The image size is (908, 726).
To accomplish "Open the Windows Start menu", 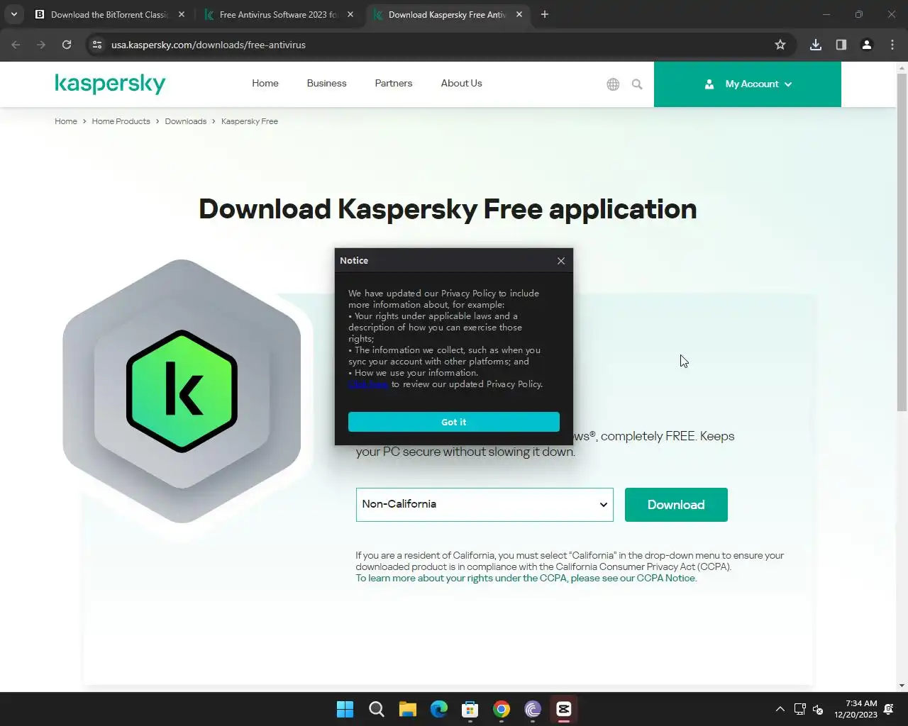I will point(345,709).
